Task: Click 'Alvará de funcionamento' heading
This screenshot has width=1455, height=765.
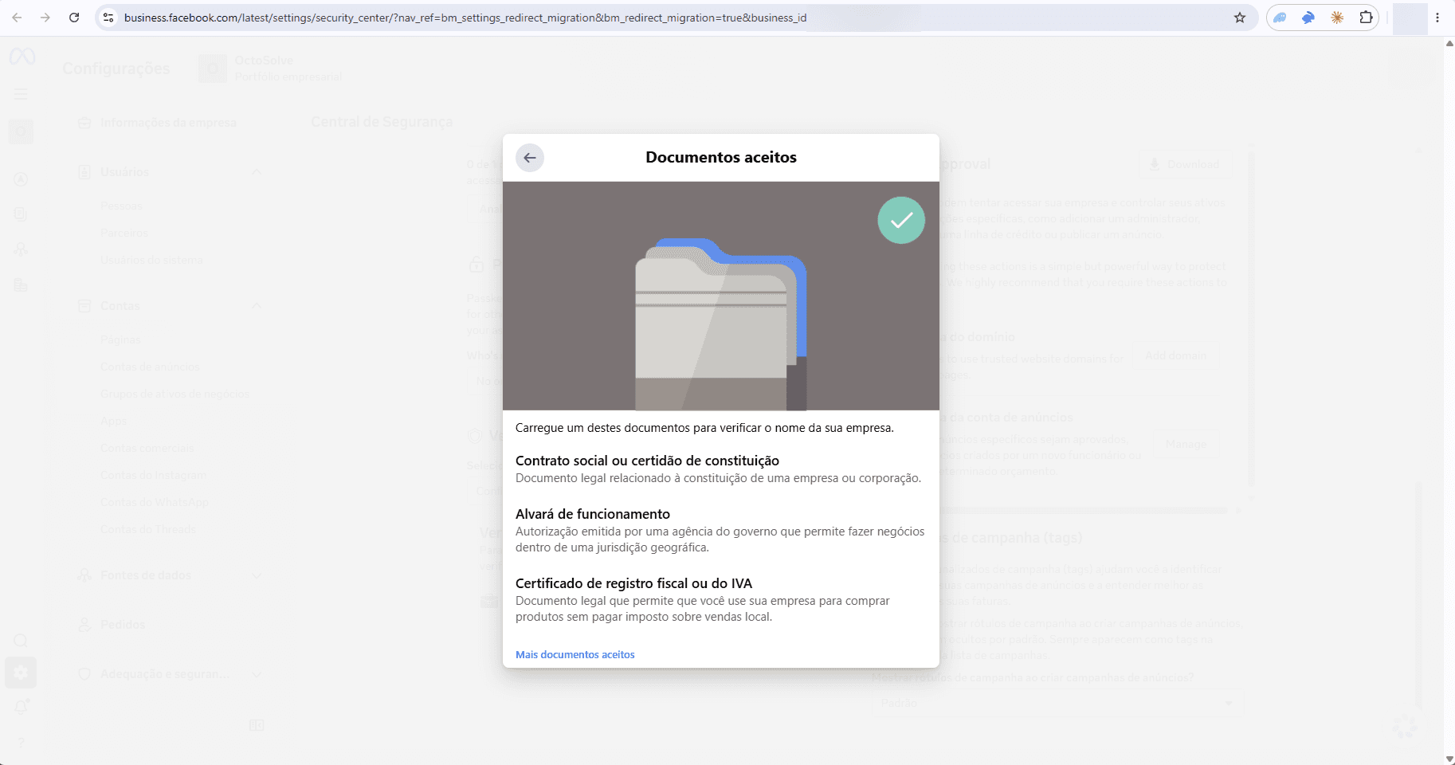Action: pos(593,514)
